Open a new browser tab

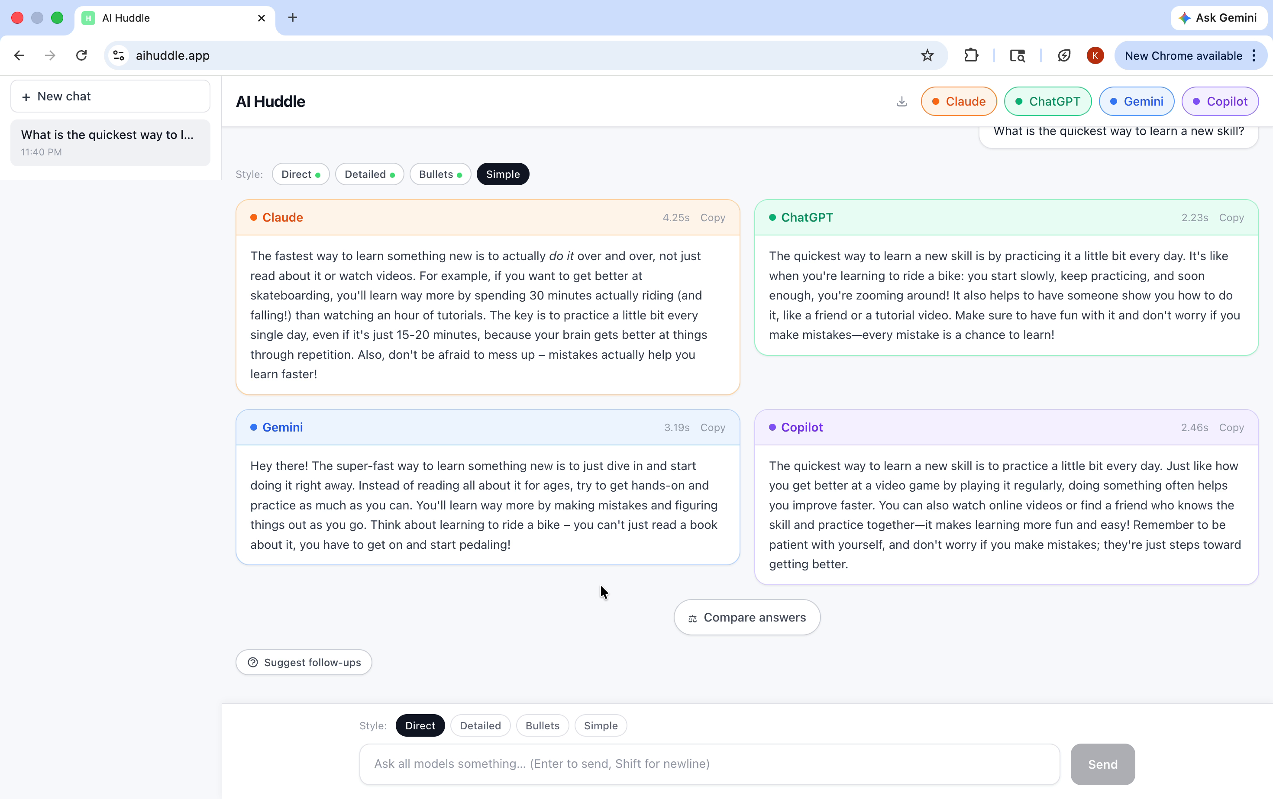pos(292,17)
